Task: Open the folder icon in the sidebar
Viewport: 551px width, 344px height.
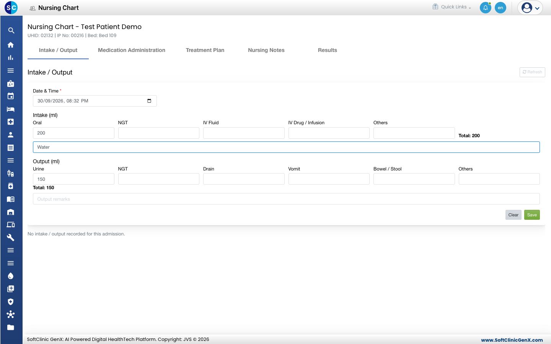Action: pyautogui.click(x=11, y=327)
